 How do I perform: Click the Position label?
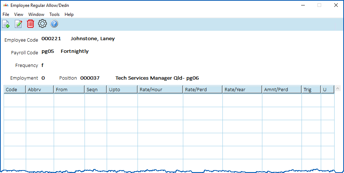68,78
